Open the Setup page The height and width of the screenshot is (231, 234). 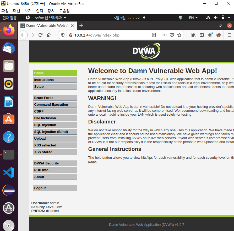click(55, 86)
